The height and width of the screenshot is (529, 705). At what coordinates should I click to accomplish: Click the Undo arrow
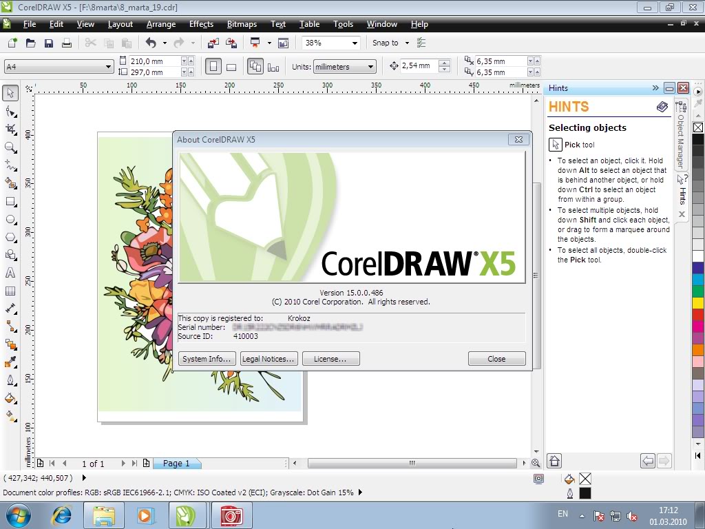tap(151, 43)
